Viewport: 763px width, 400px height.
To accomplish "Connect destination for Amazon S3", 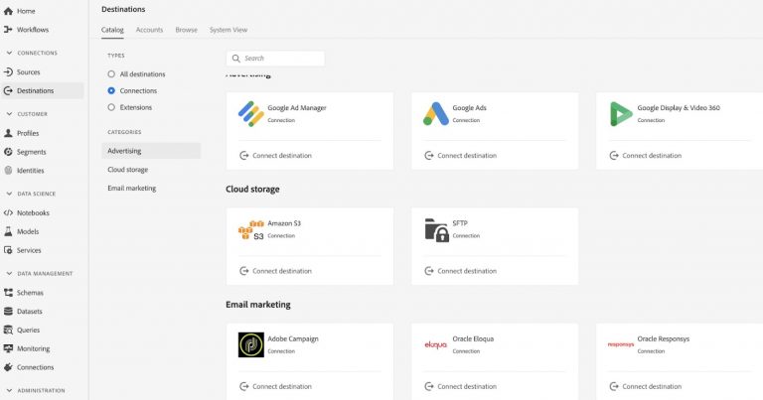I will [x=275, y=271].
